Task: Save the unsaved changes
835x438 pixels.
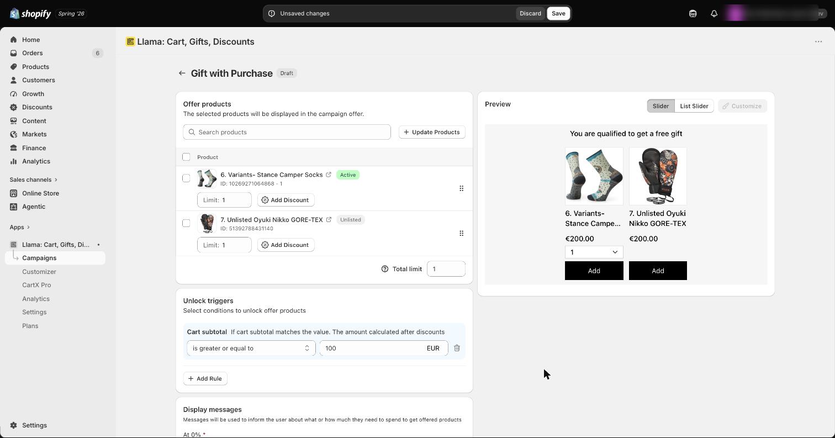Action: pos(558,13)
